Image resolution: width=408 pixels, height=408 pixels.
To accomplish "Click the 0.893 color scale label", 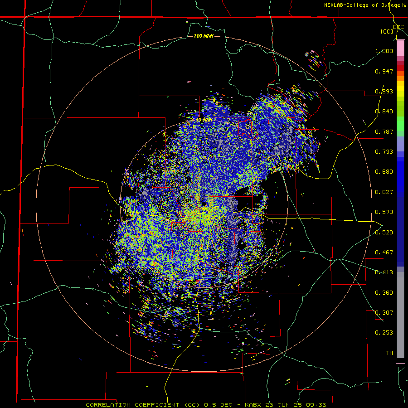I will [384, 91].
